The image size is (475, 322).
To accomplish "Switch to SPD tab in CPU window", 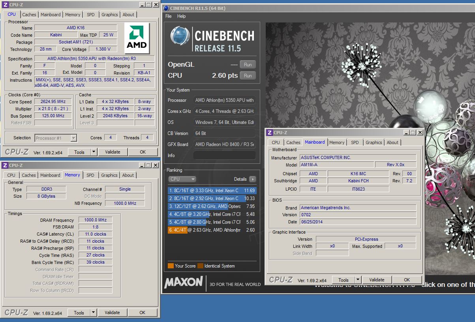I will (x=91, y=15).
